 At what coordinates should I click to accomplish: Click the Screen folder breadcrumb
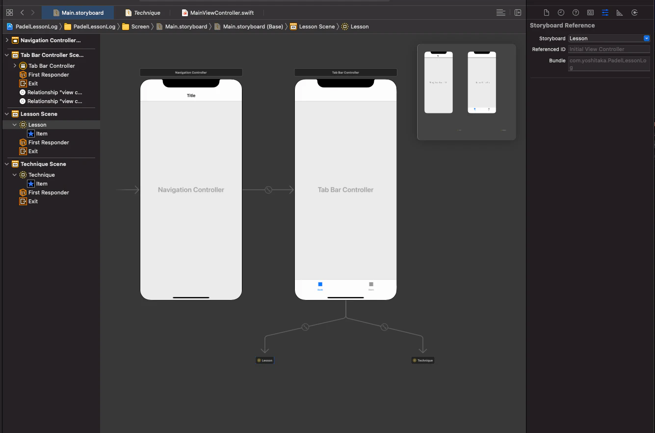136,27
